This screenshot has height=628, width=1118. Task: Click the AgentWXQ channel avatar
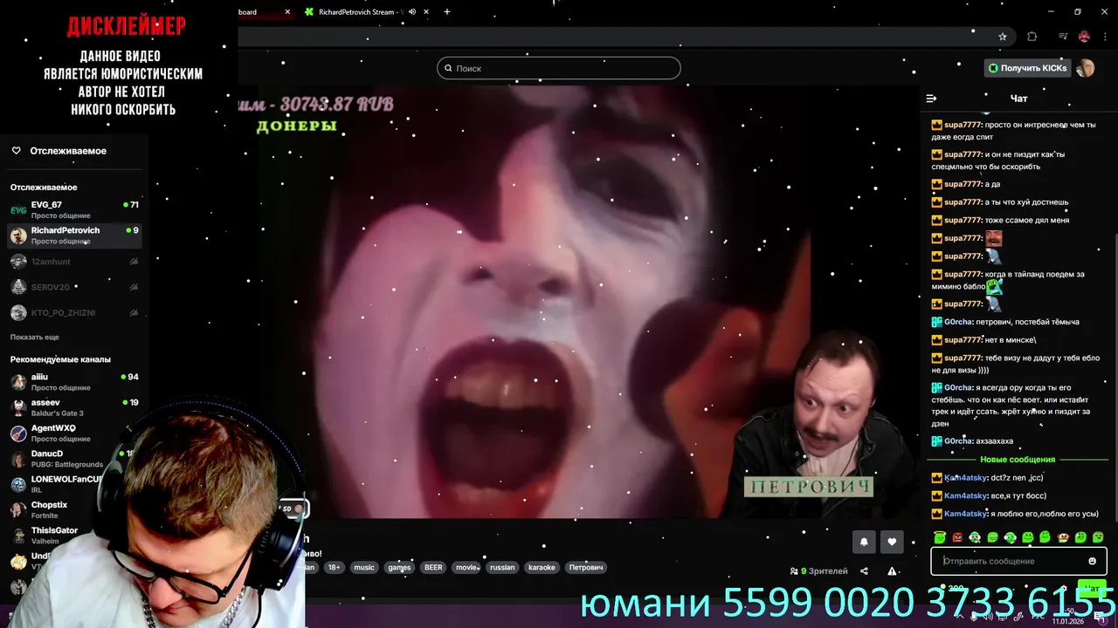[x=18, y=433]
